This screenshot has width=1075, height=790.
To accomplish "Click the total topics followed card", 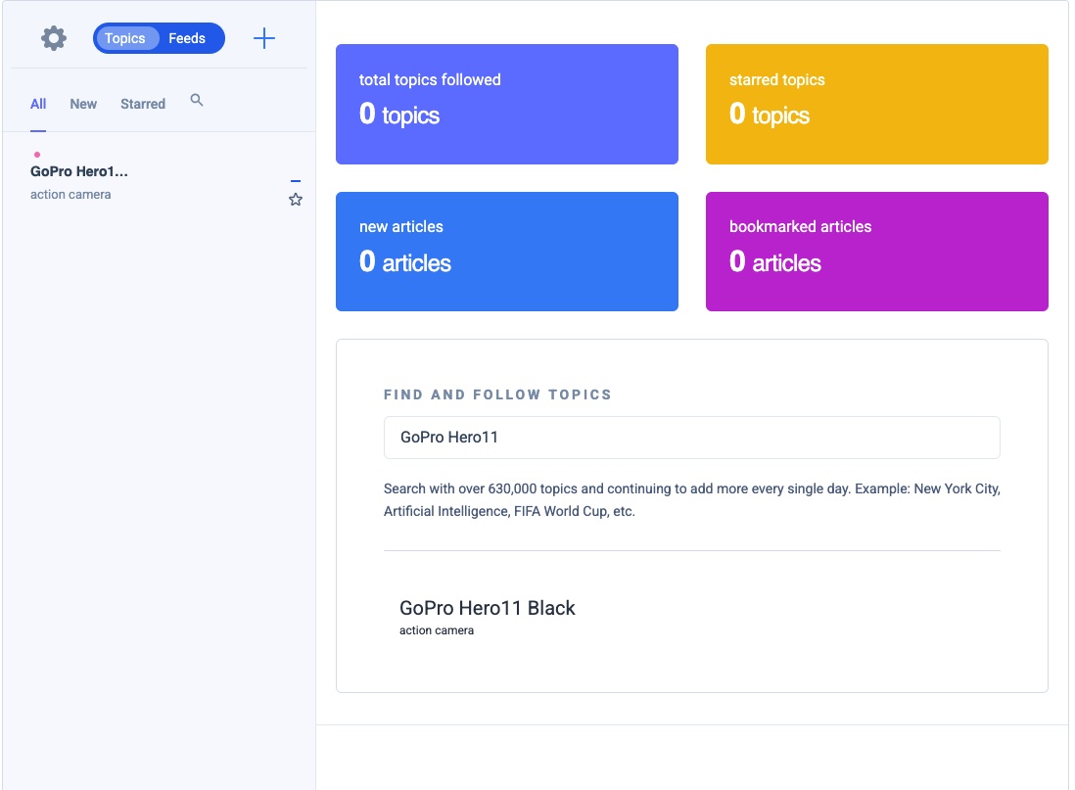I will pyautogui.click(x=506, y=104).
